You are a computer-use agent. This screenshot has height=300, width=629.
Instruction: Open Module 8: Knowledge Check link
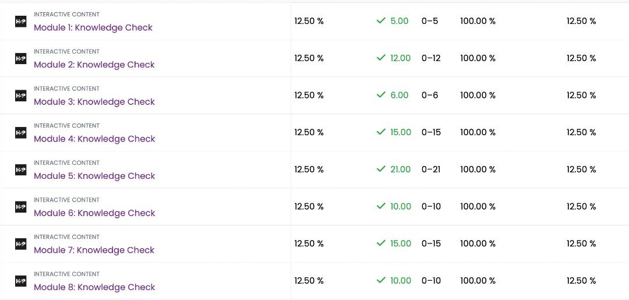[94, 287]
